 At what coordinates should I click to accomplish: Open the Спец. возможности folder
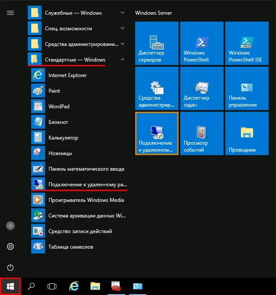(68, 29)
